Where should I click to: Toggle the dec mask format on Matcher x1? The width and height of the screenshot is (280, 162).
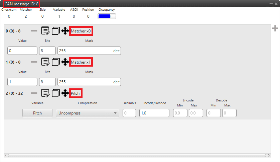tap(116, 82)
